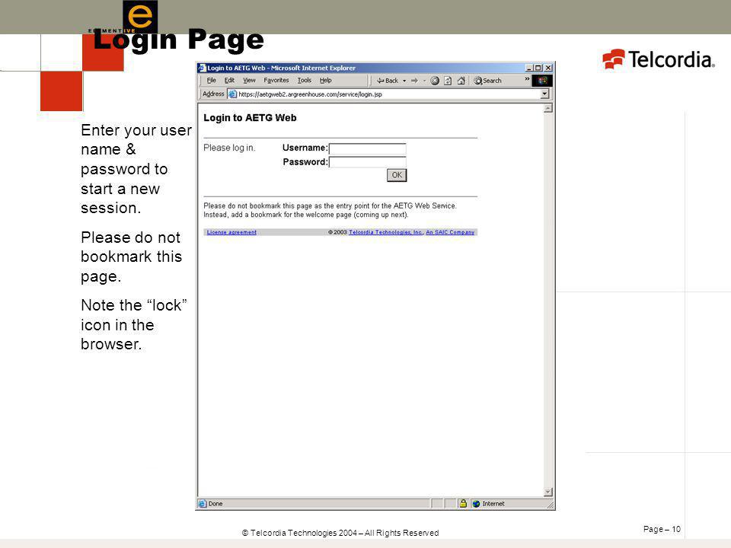The image size is (731, 548).
Task: Open the File menu in Internet Explorer
Action: pos(211,80)
